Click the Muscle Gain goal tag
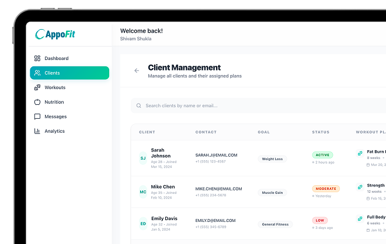 272,192
